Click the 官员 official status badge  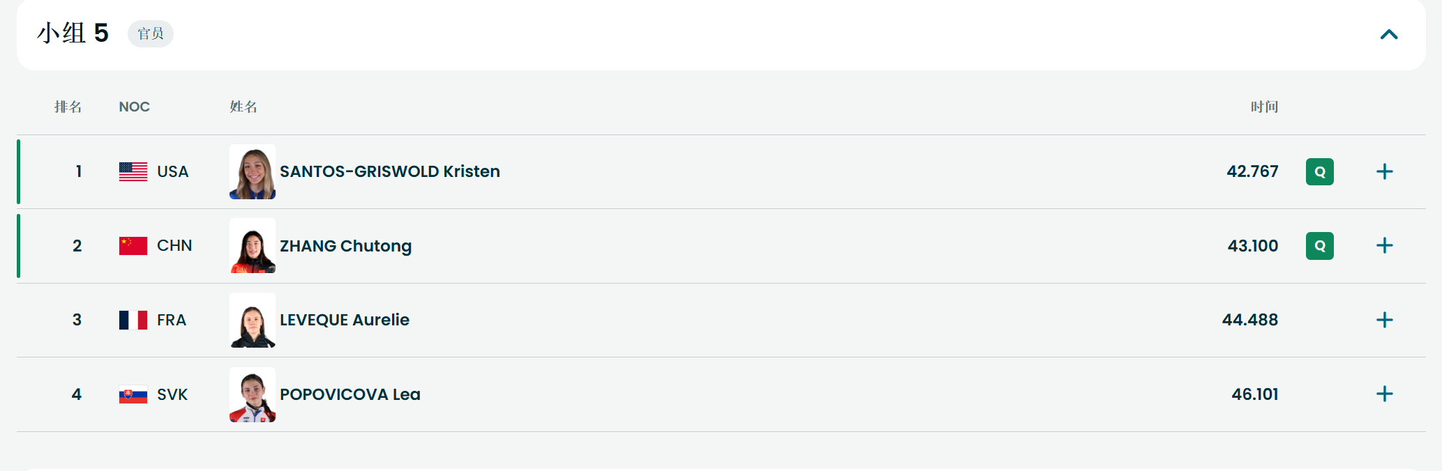click(151, 33)
